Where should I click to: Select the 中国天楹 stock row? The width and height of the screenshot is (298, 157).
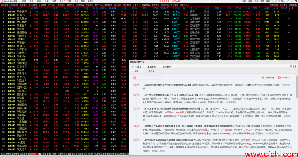[x=65, y=108]
